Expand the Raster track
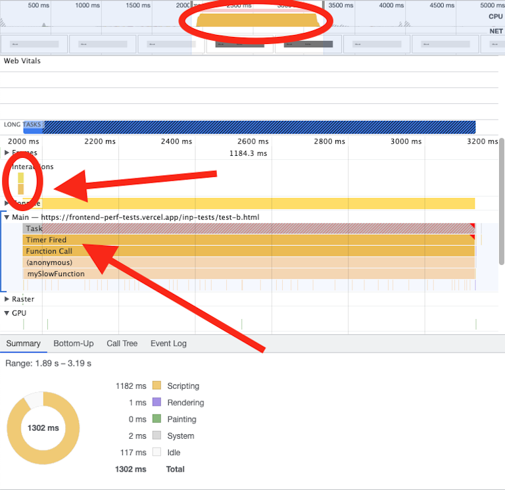This screenshot has height=490, width=505. click(x=7, y=299)
